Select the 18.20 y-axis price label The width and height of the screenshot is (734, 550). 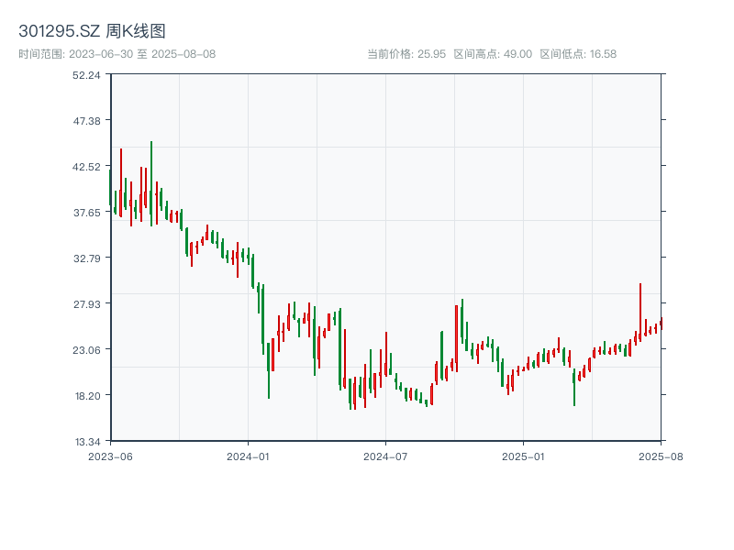[x=86, y=396]
